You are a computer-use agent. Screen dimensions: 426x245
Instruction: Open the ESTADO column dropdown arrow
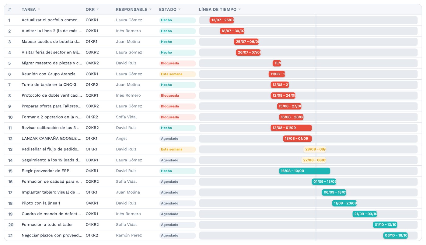click(180, 9)
